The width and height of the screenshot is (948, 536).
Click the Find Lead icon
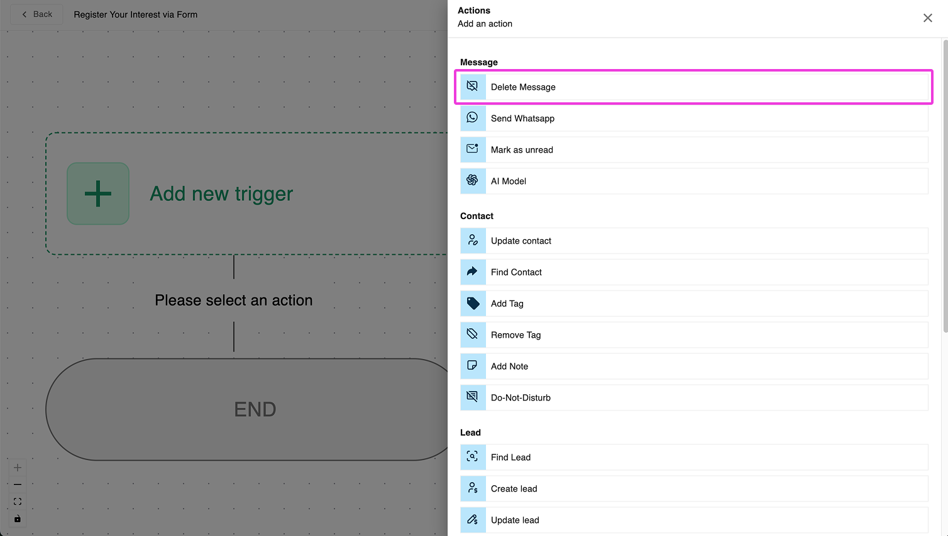click(473, 458)
